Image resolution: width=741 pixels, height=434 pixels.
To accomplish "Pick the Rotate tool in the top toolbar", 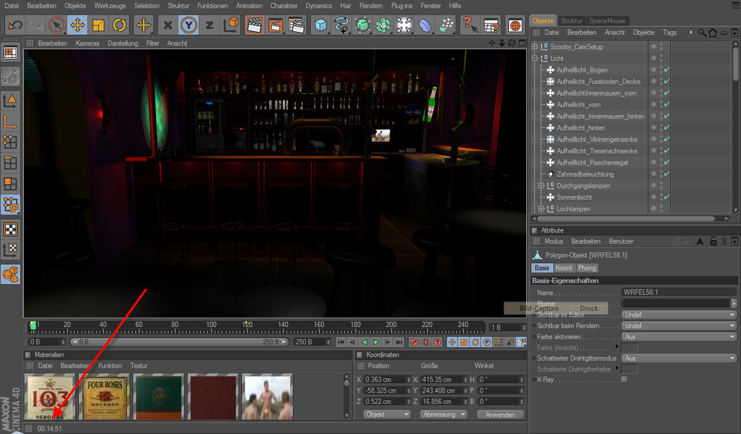I will point(119,25).
